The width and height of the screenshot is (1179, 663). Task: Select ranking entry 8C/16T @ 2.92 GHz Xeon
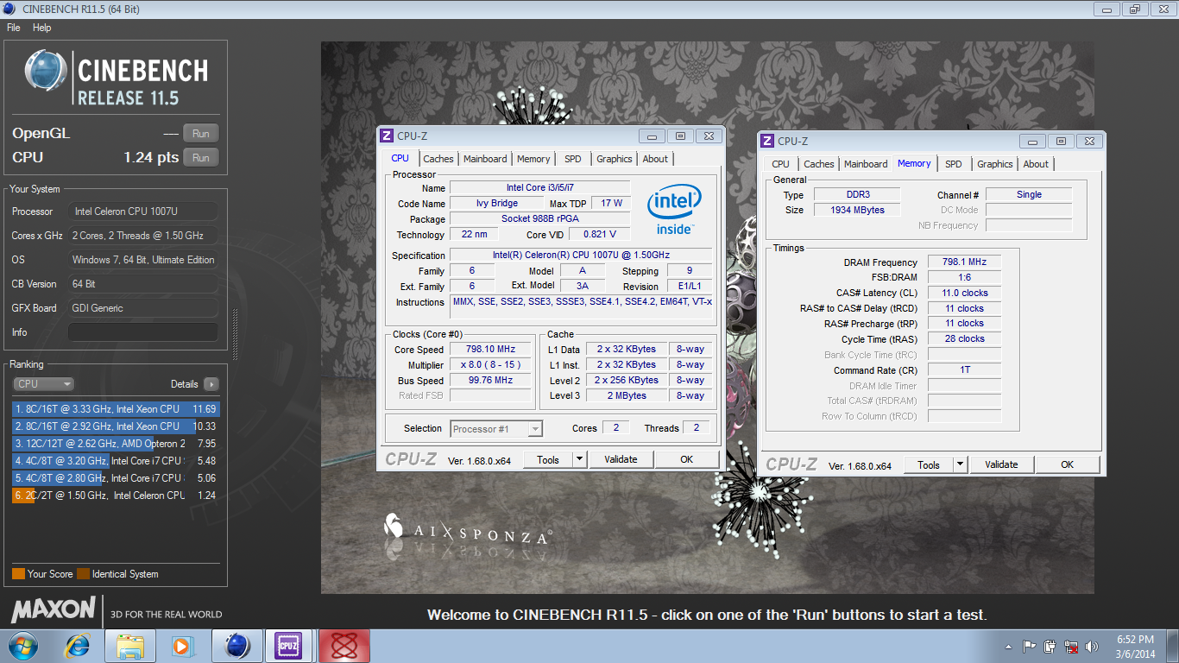[116, 426]
